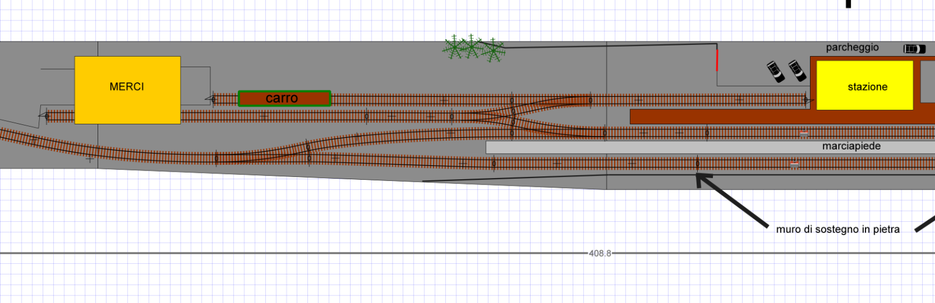This screenshot has width=935, height=303.
Task: Select the buffer stop left of carro
Action: (210, 99)
